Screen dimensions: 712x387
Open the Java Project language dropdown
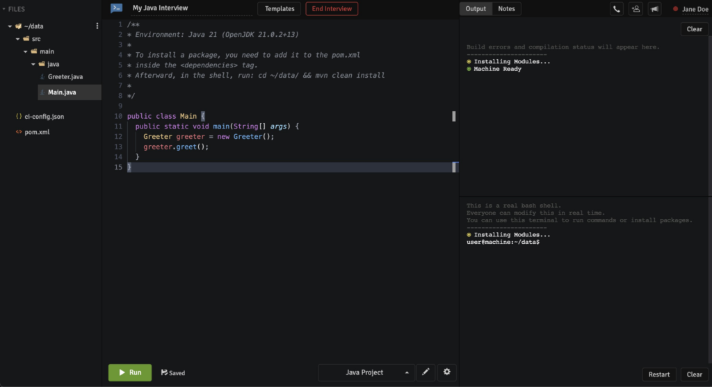[366, 372]
